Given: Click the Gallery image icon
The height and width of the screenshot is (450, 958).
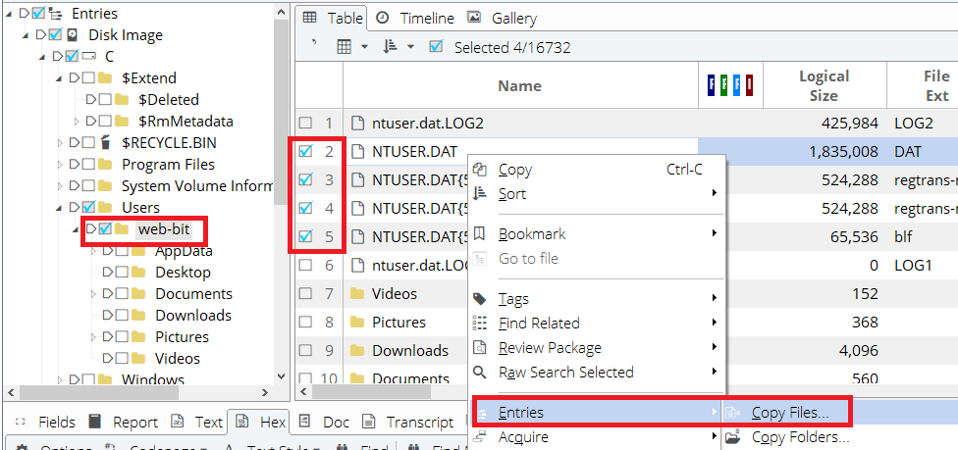Looking at the screenshot, I should [474, 19].
